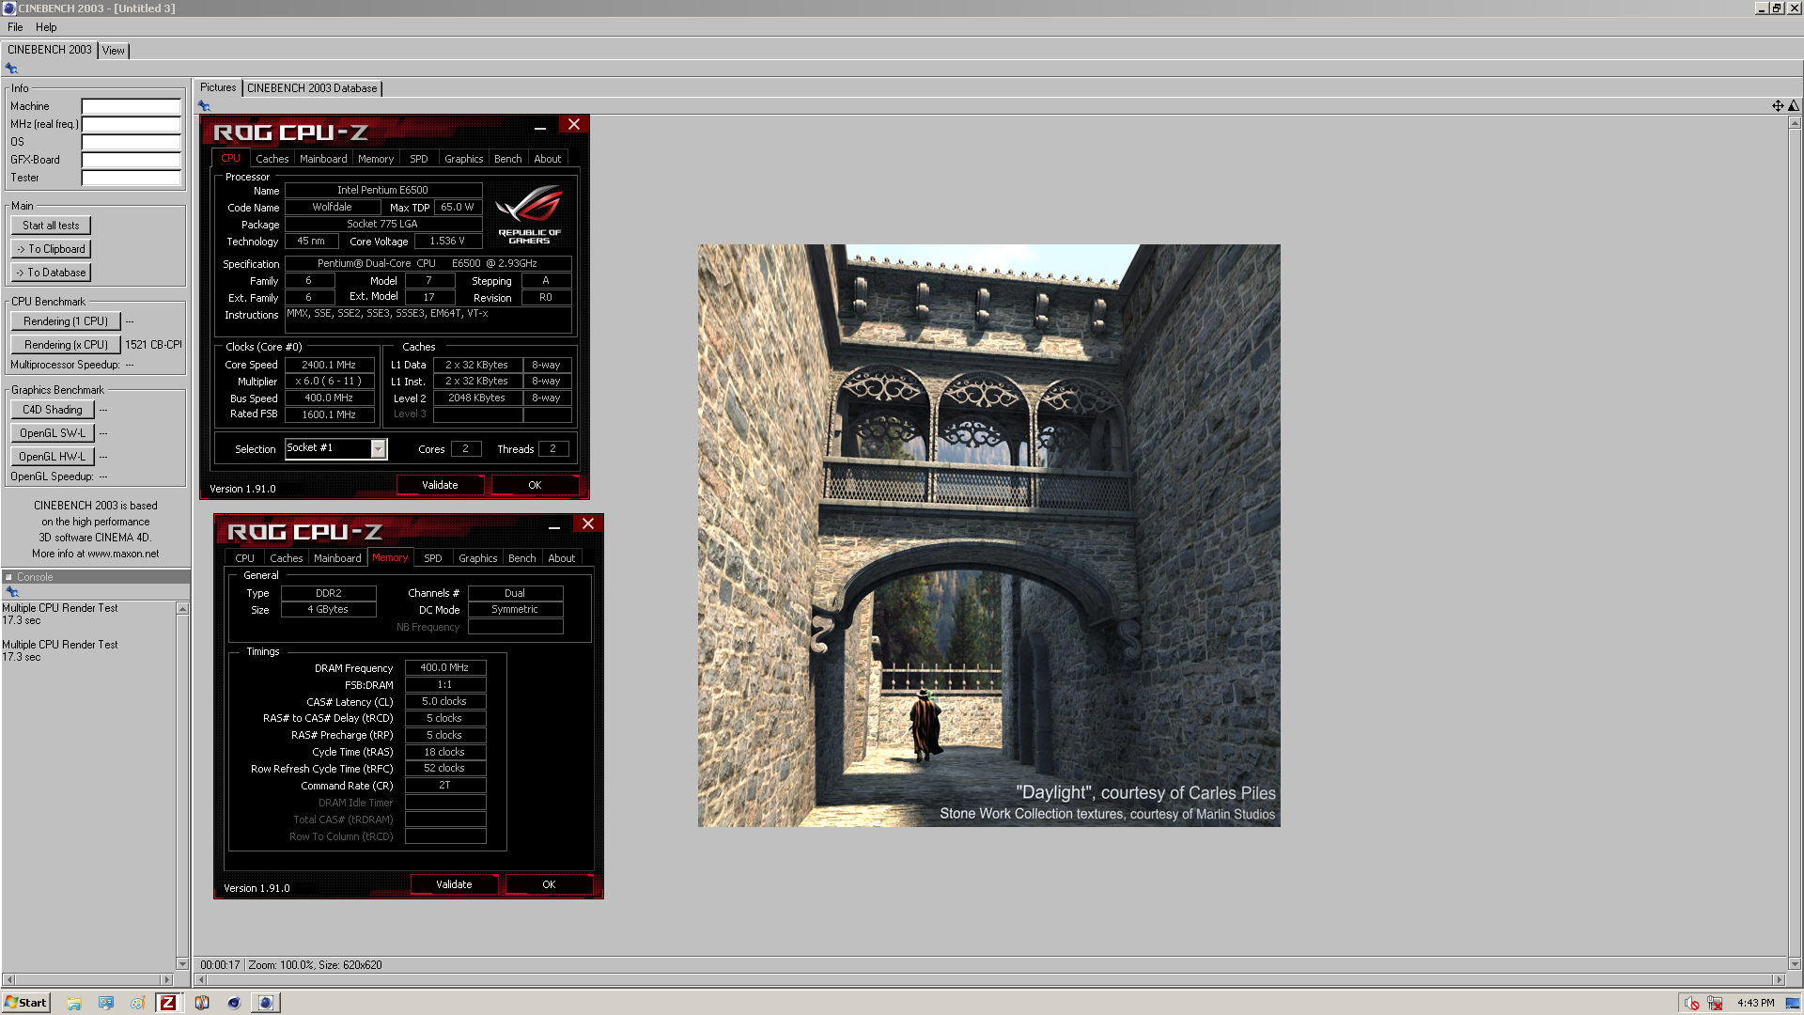Click the To Database button

51,273
